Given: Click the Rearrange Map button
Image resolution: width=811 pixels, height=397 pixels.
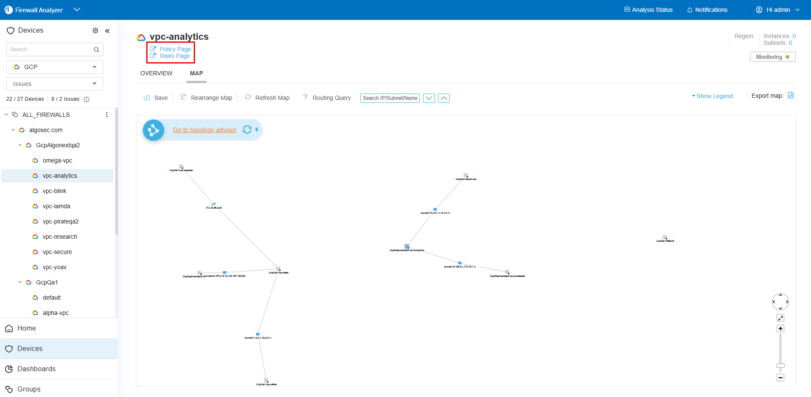Looking at the screenshot, I should click(206, 98).
